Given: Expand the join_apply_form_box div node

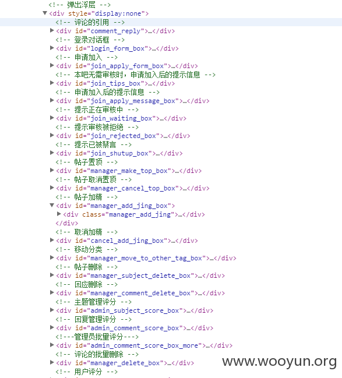Looking at the screenshot, I should (52, 65).
